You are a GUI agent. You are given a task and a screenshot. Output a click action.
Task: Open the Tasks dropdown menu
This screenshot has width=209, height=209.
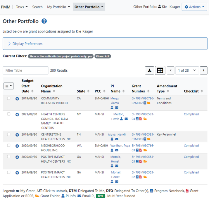tap(22, 7)
